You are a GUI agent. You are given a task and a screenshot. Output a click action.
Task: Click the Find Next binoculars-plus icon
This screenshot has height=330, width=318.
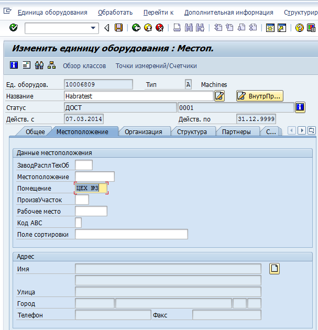(200, 28)
